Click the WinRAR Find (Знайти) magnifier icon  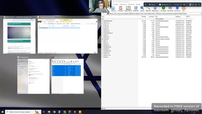(x=142, y=8)
